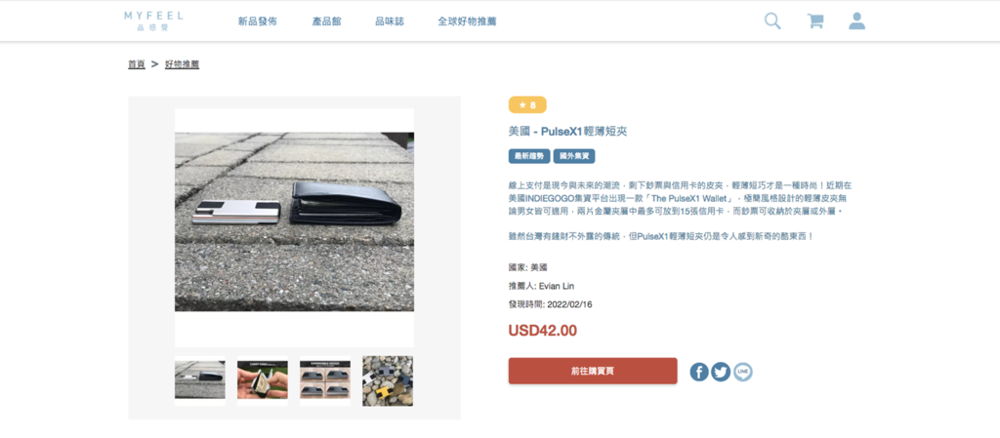
Task: Open the 全球好物推薦 menu item
Action: 467,21
